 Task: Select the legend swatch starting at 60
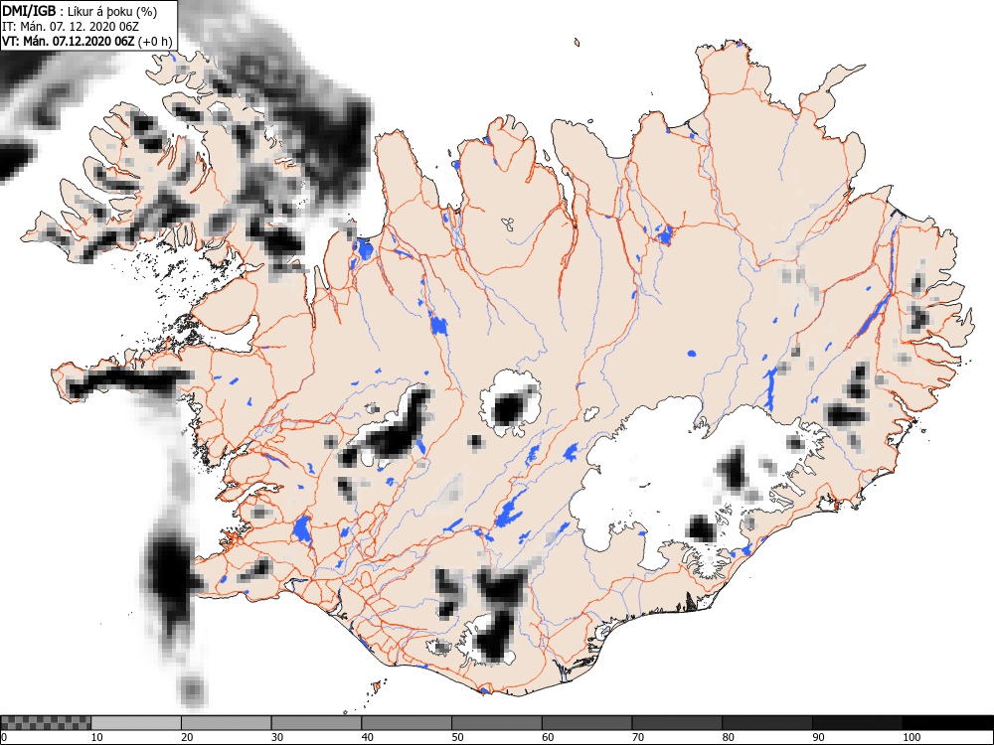pyautogui.click(x=587, y=723)
